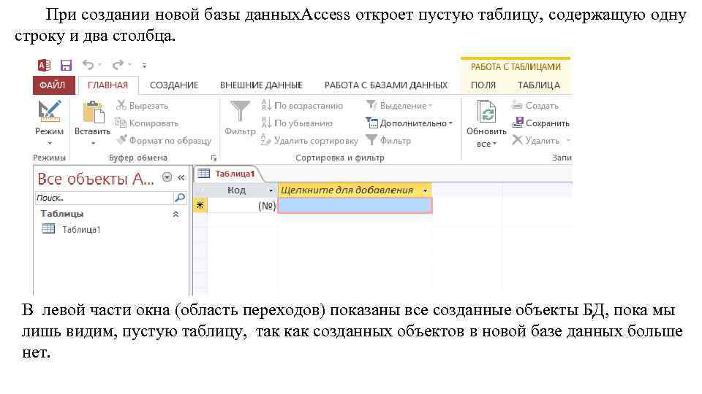
Task: Sort По возрастанию
Action: [302, 106]
